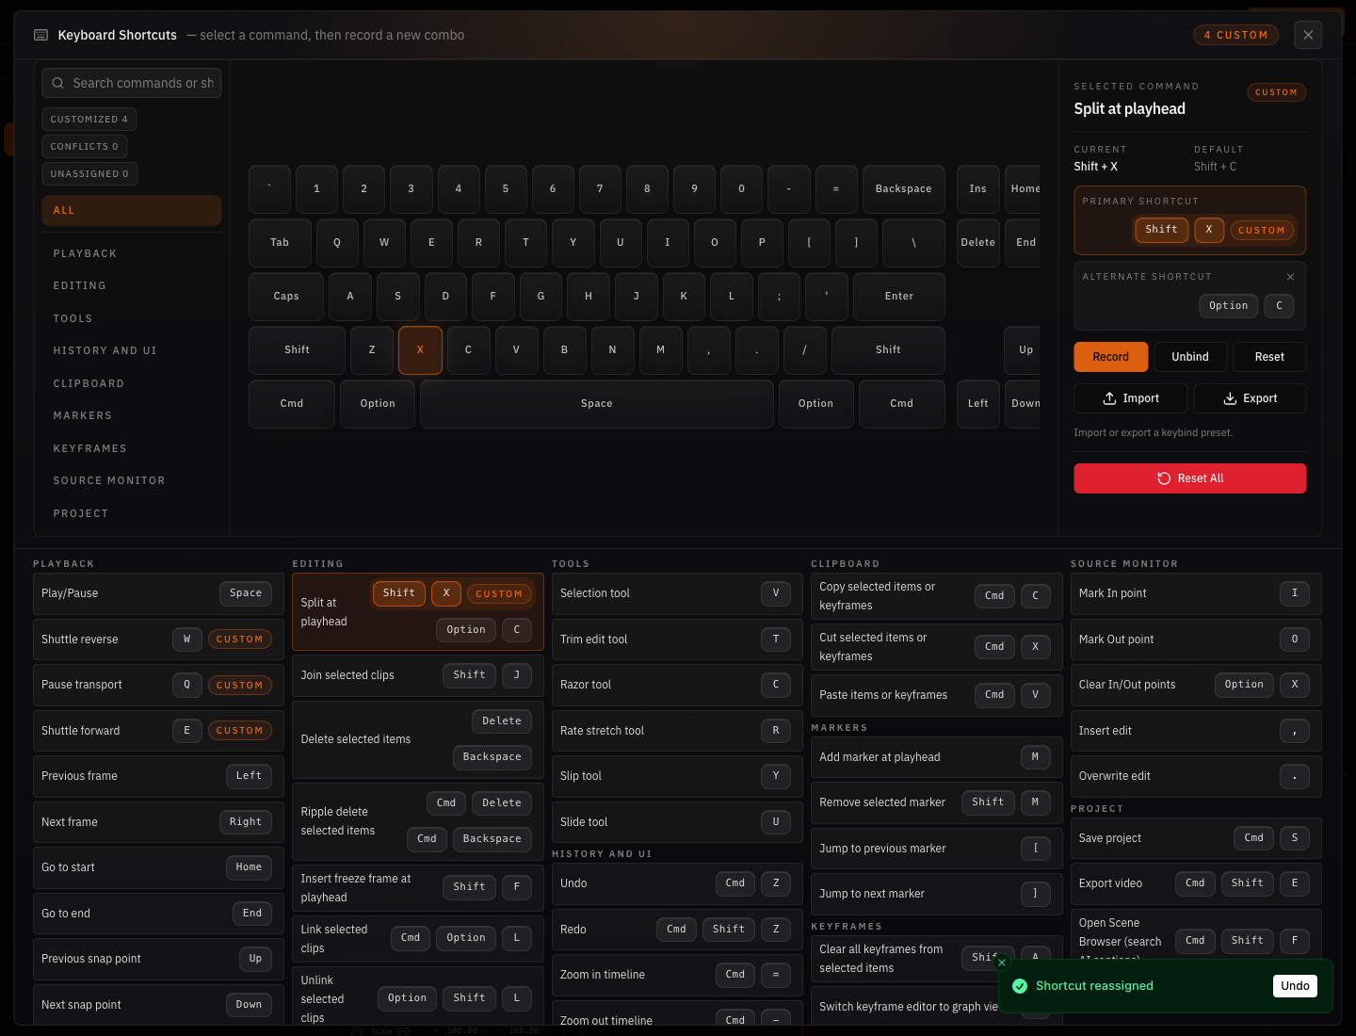Select the Selection tool command row
The width and height of the screenshot is (1356, 1036).
(677, 593)
